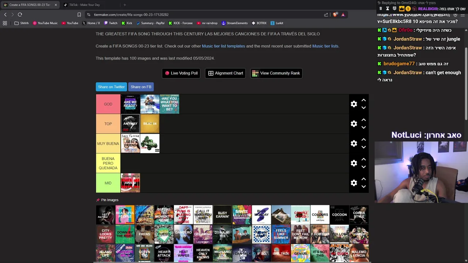Image resolution: width=468 pixels, height=263 pixels.
Task: Move the MID tier row down
Action: pos(363,187)
